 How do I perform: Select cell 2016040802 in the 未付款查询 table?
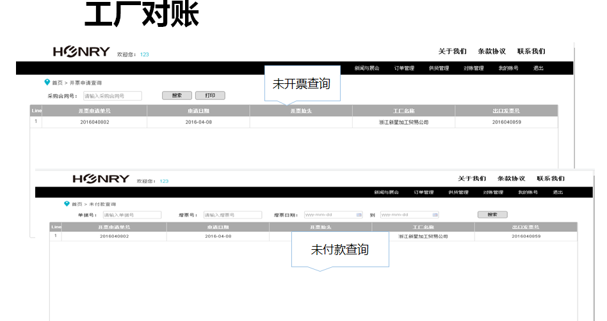click(114, 236)
